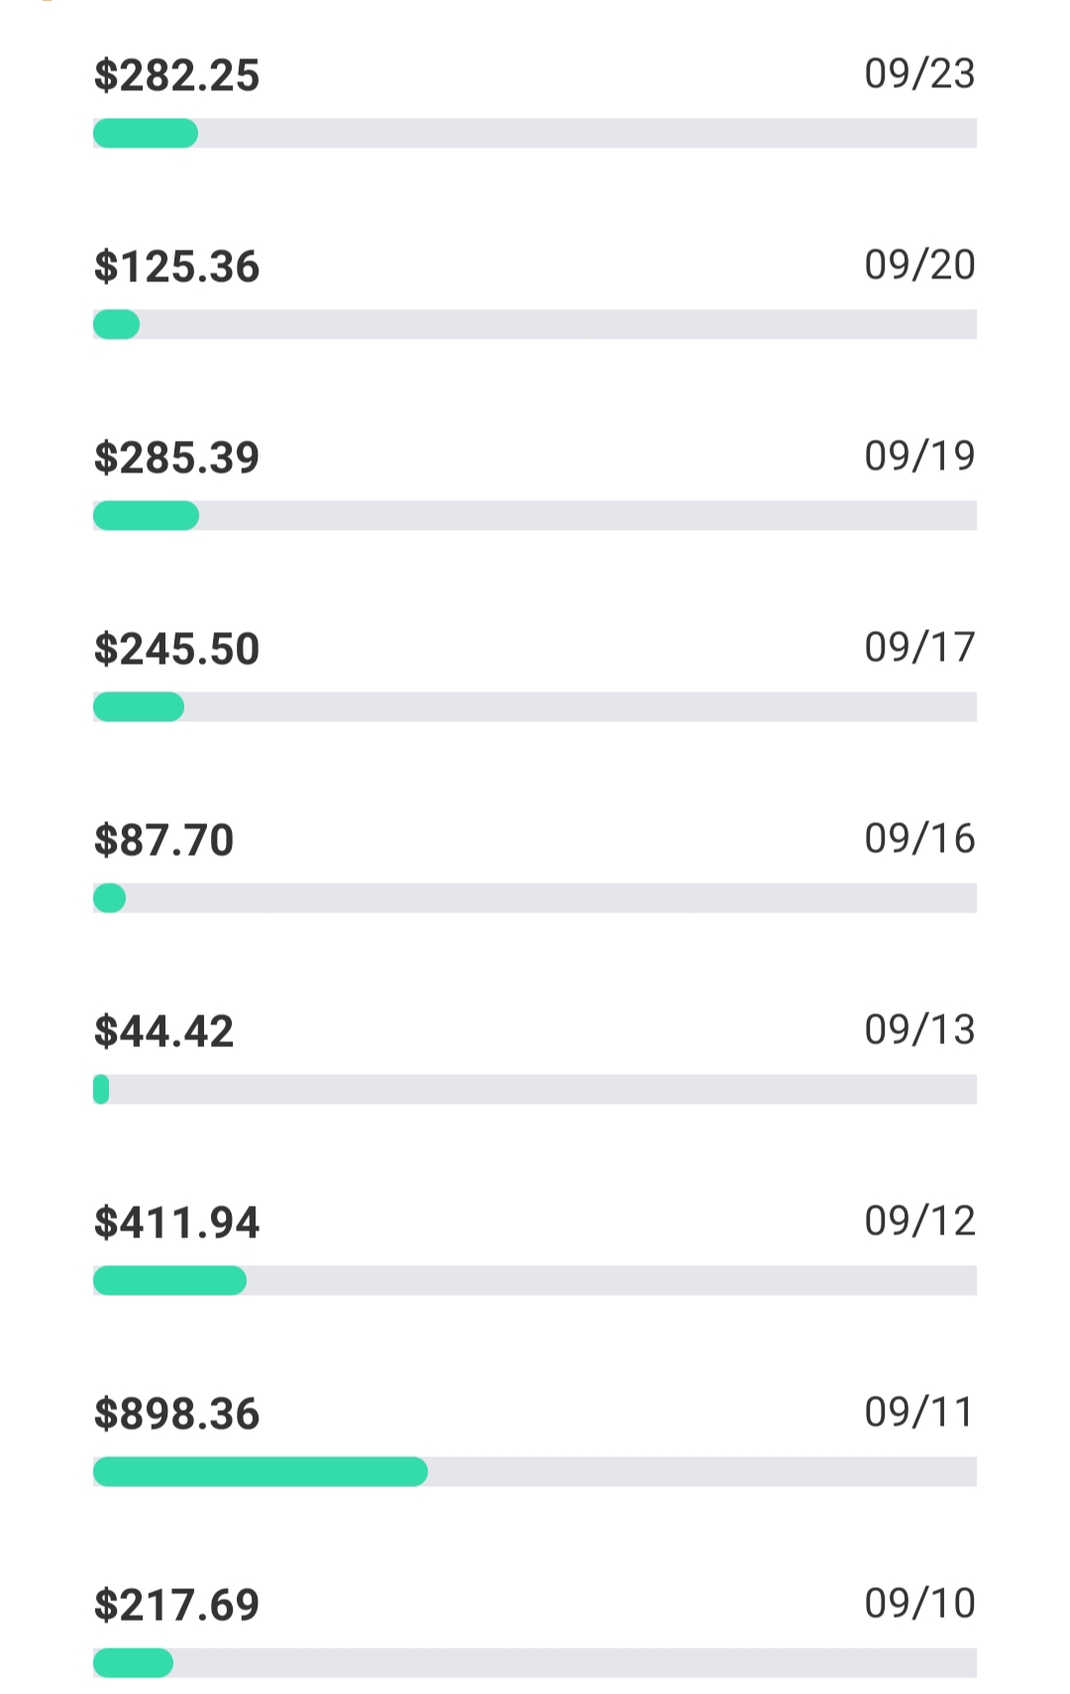Click the long green bar for 09/11

coord(261,1471)
